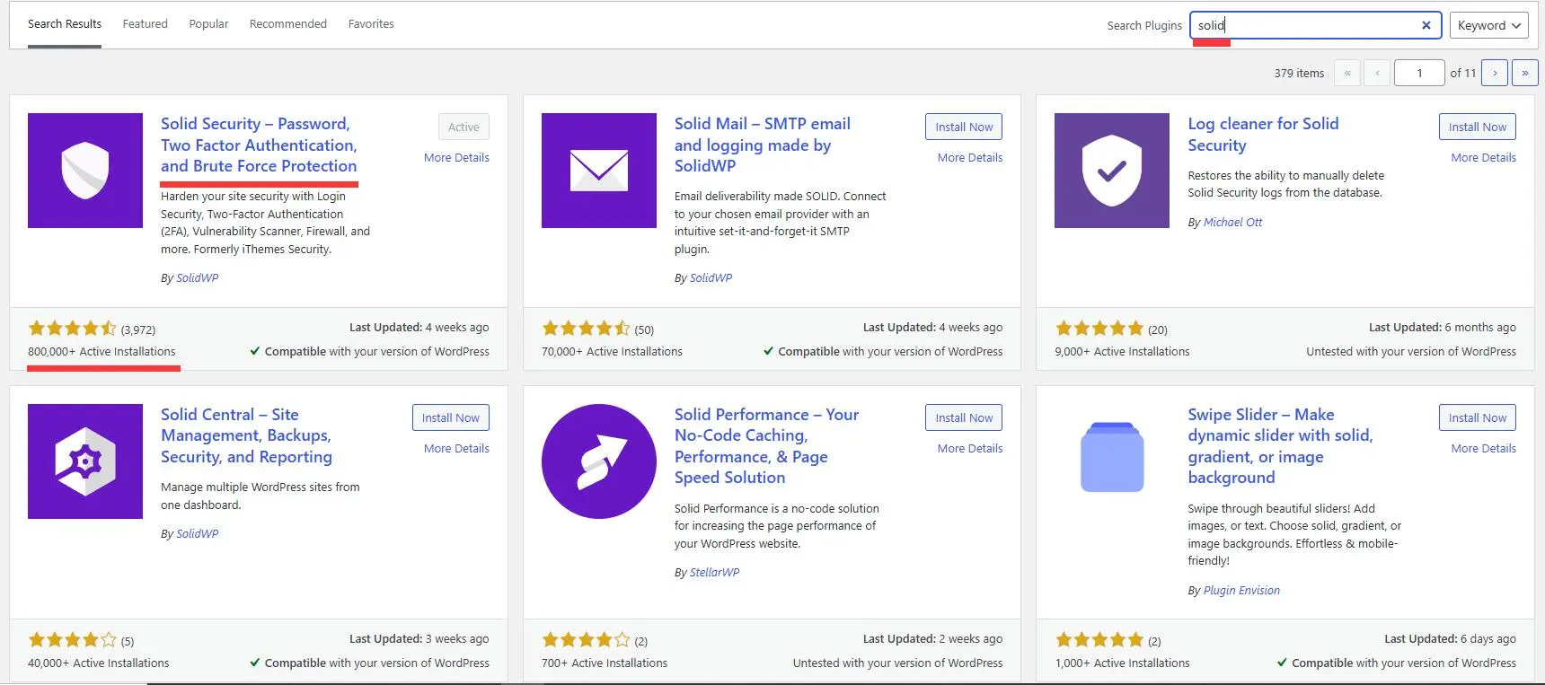This screenshot has width=1545, height=685.
Task: Open the Michael Ott author link
Action: (x=1232, y=223)
